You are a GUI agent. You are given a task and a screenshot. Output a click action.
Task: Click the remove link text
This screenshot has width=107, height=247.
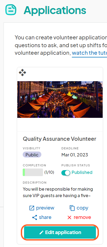point(82,217)
